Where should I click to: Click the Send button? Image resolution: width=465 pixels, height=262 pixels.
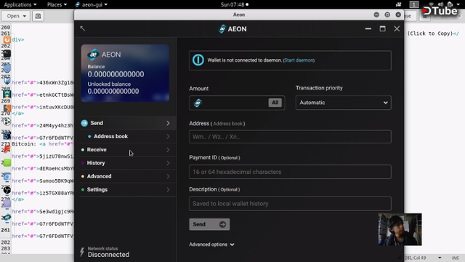point(209,224)
